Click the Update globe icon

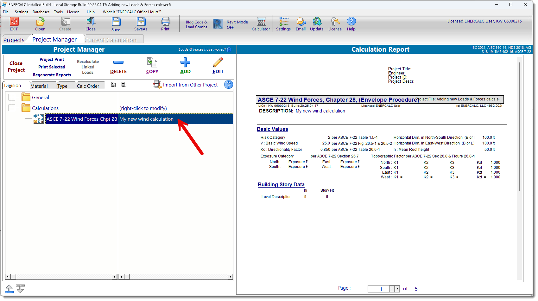tap(317, 22)
